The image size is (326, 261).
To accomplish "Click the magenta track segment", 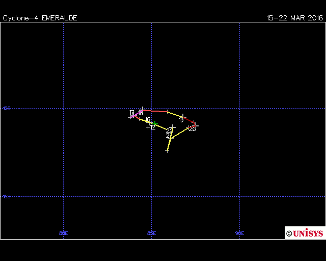I will click(137, 113).
